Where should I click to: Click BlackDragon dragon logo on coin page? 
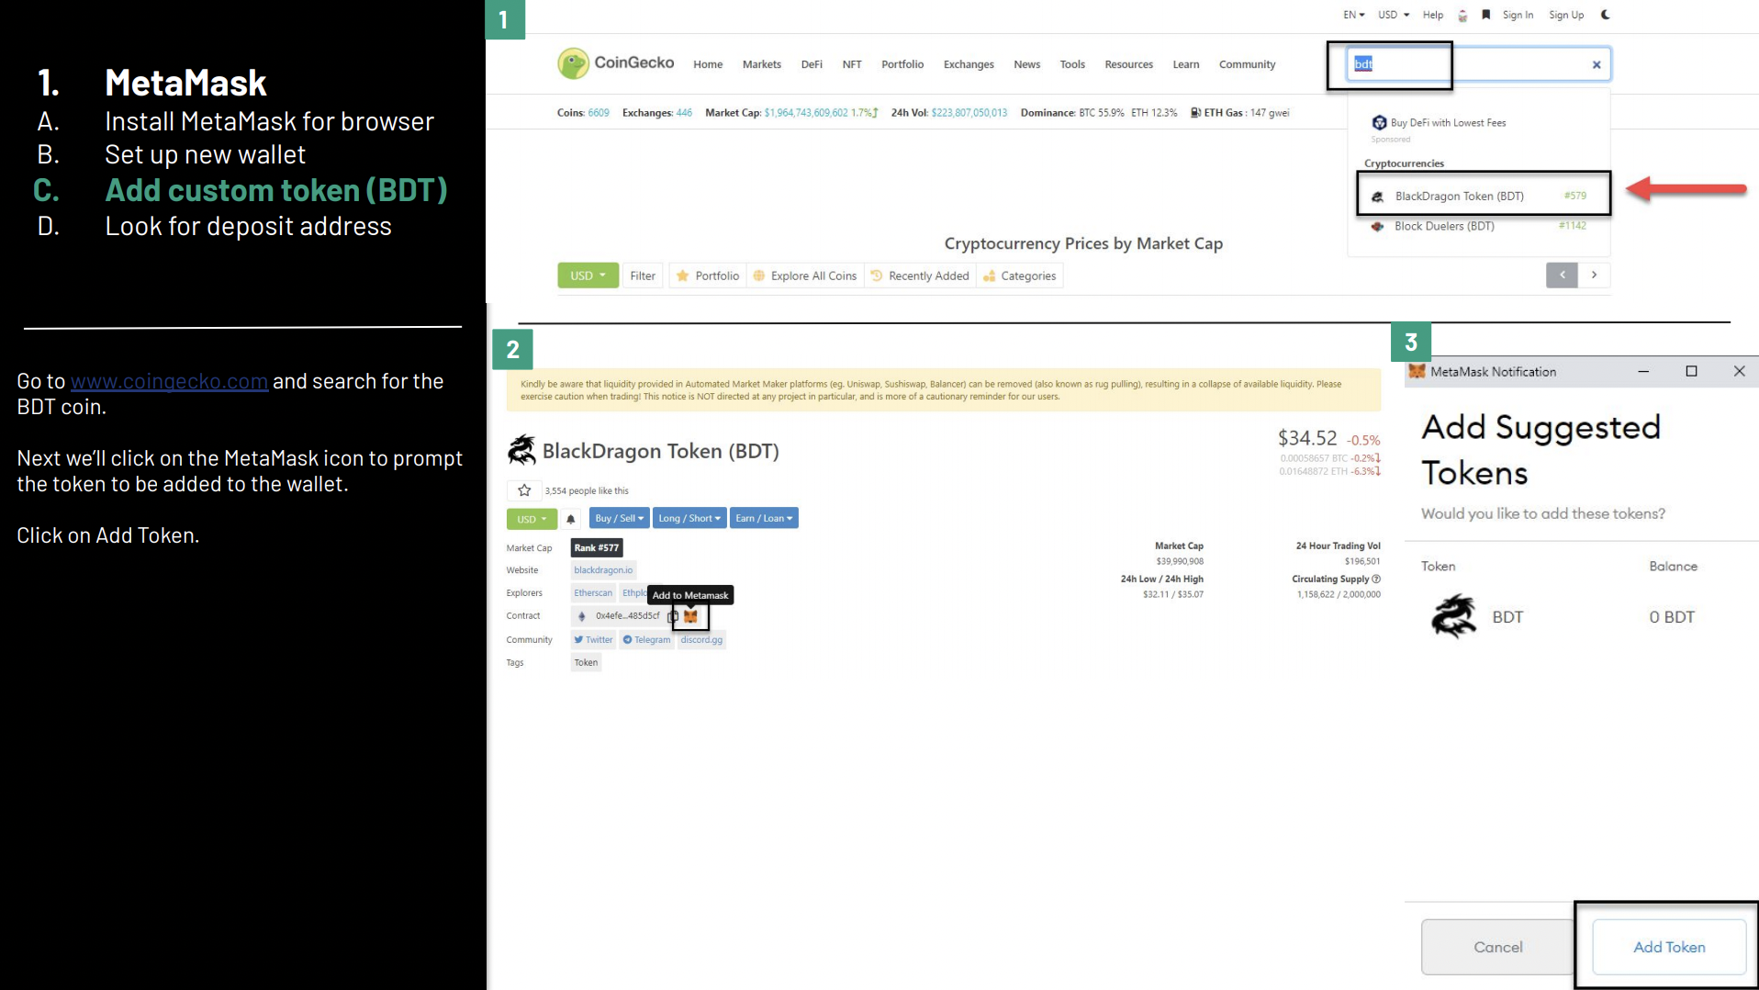click(521, 450)
